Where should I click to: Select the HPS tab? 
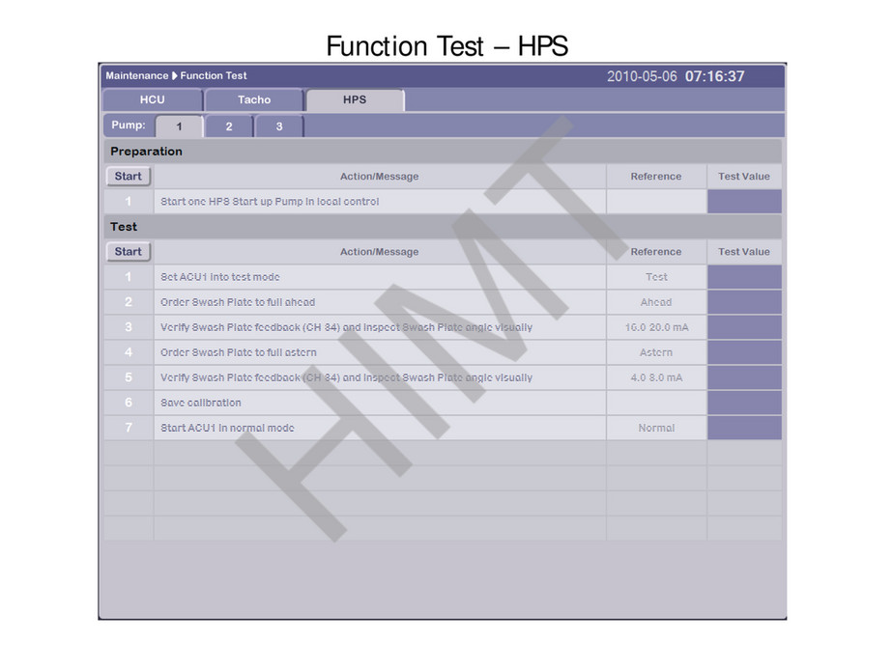(355, 100)
